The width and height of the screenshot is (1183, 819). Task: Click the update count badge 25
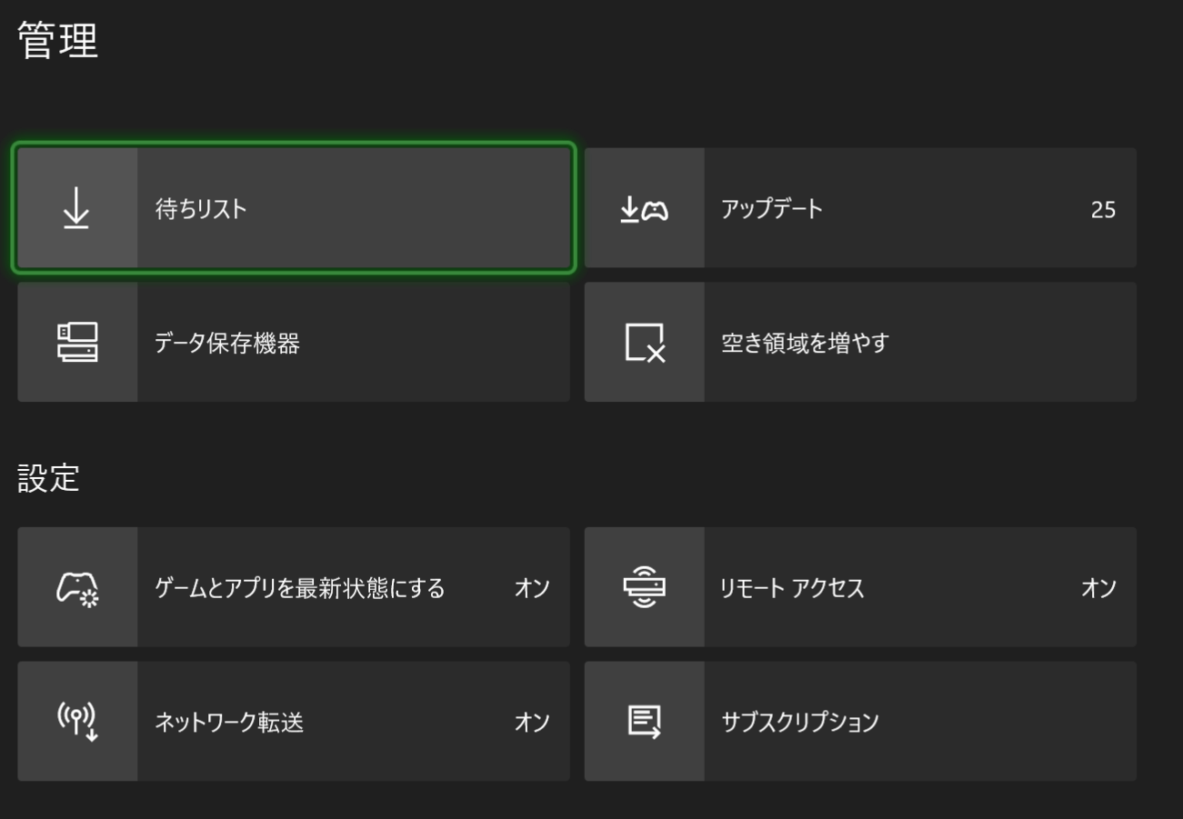coord(1103,210)
